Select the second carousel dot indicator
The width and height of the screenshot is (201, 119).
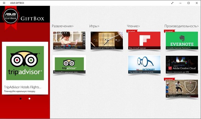30,99
